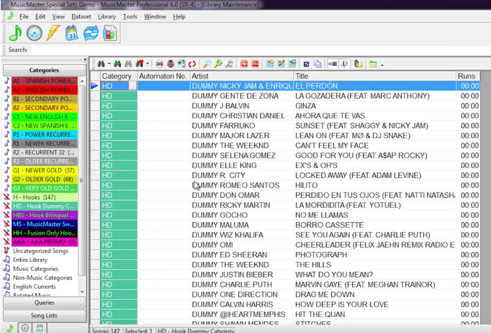Select Uncategorized Songs in list
Screen dimensions: 491x333
pyautogui.click(x=41, y=251)
